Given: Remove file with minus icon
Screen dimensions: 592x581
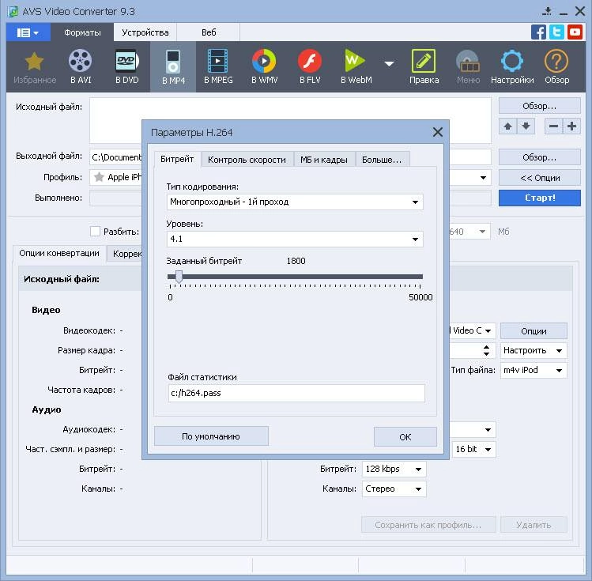Looking at the screenshot, I should pyautogui.click(x=553, y=126).
